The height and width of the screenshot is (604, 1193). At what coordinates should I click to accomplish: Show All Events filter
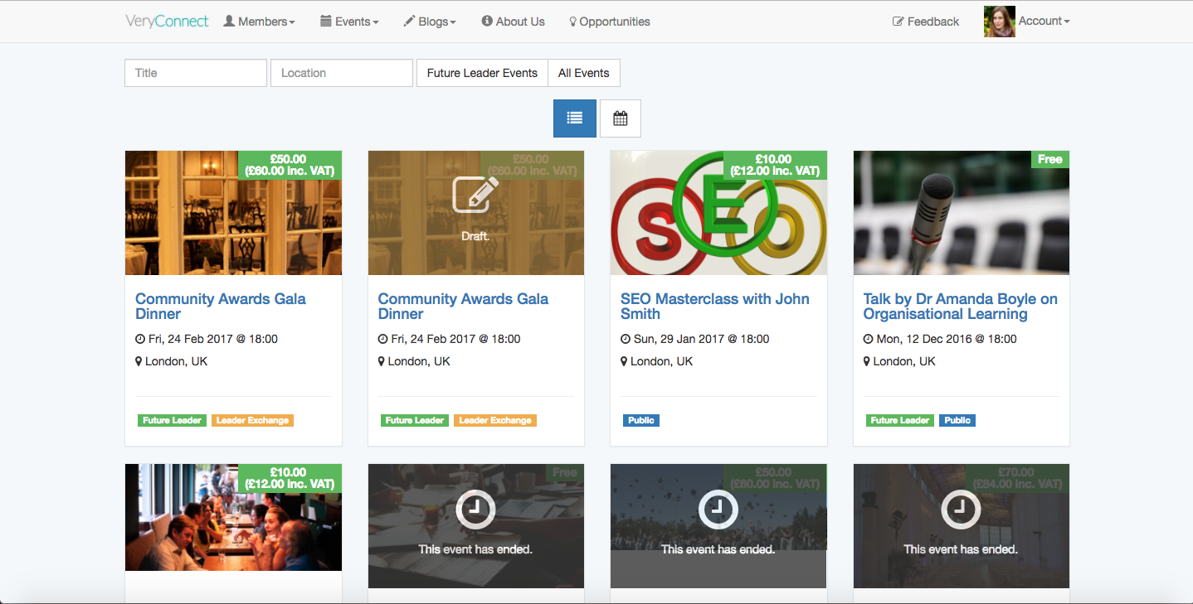pos(584,73)
